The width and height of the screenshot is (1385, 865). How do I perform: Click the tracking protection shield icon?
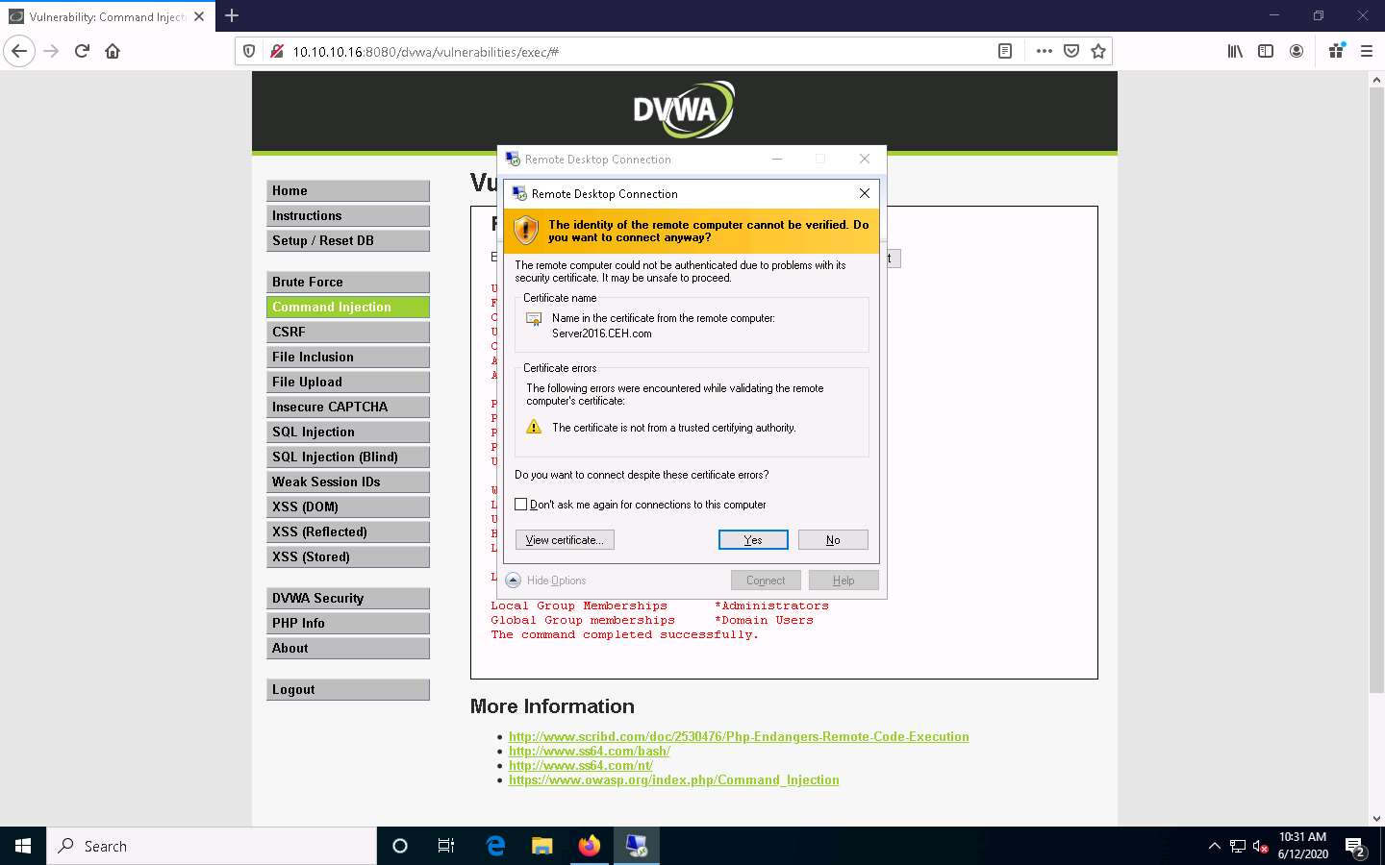point(249,51)
